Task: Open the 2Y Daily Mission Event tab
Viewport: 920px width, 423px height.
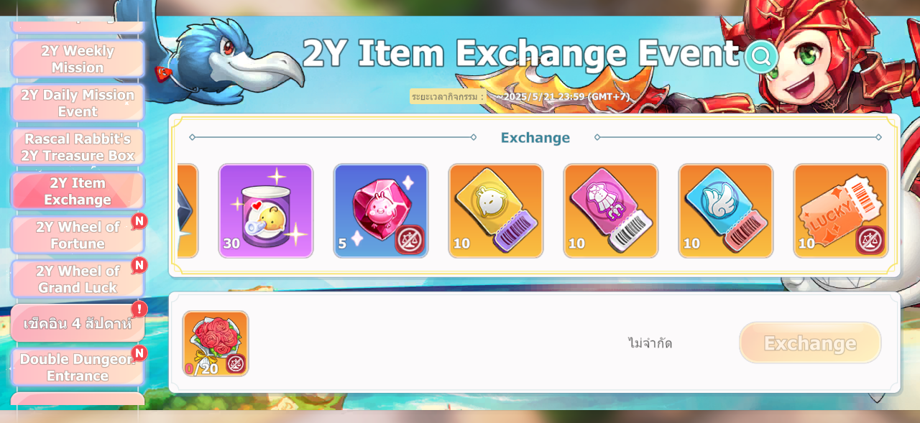Action: click(x=78, y=103)
